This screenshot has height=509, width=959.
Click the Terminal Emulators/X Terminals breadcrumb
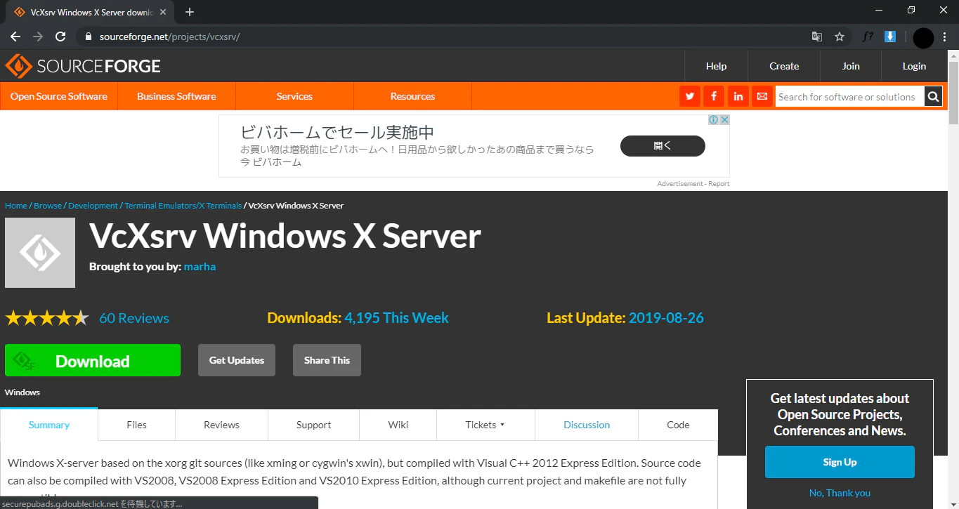pos(183,206)
